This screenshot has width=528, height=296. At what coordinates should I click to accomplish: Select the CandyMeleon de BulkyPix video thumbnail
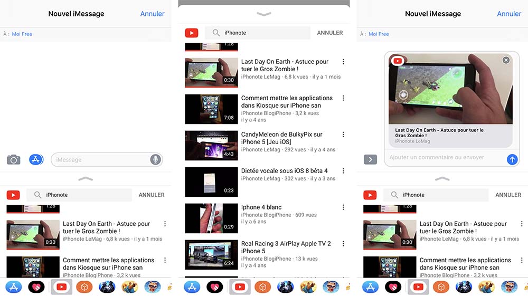212,145
